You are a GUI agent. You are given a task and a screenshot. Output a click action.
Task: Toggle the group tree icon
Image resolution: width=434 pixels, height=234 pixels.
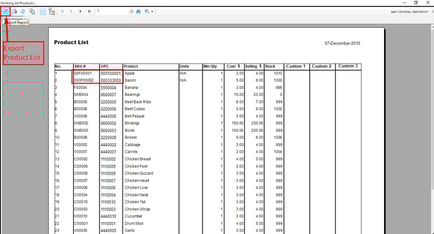click(52, 11)
